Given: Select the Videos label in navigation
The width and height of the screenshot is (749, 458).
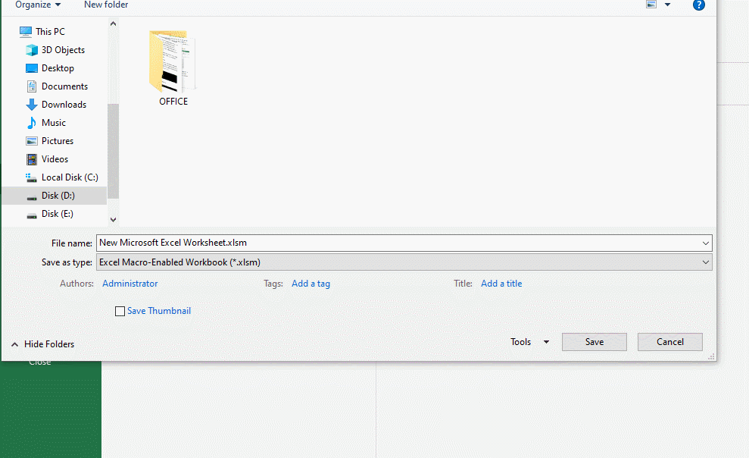Looking at the screenshot, I should [x=55, y=159].
